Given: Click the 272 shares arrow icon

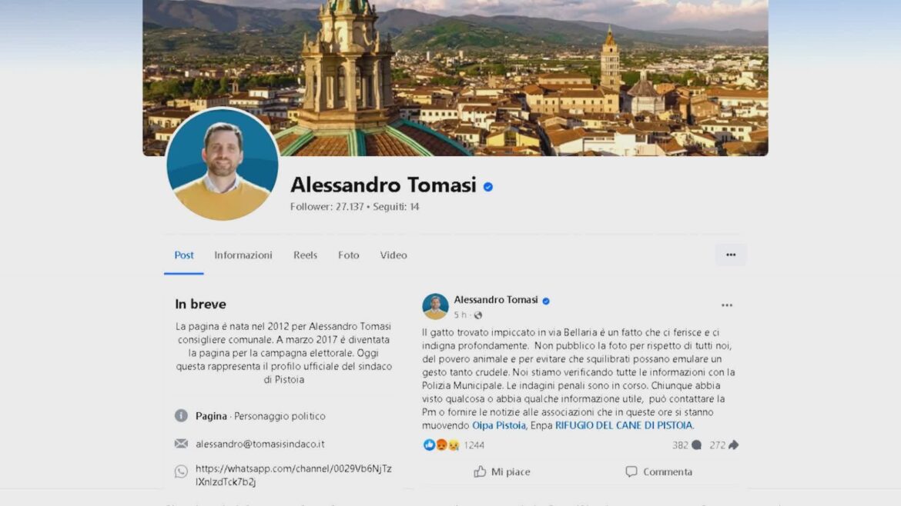Looking at the screenshot, I should 733,444.
